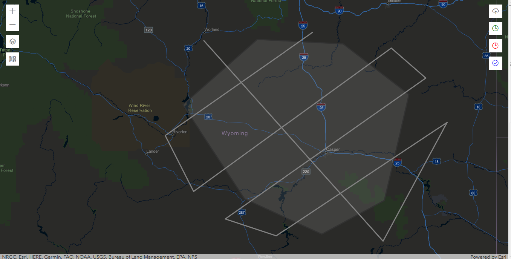Click the highway 220 shield
The height and width of the screenshot is (259, 511).
point(306,172)
